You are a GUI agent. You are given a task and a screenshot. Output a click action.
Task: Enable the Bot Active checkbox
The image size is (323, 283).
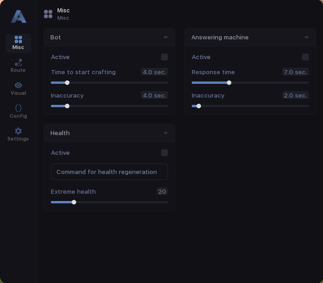164,57
